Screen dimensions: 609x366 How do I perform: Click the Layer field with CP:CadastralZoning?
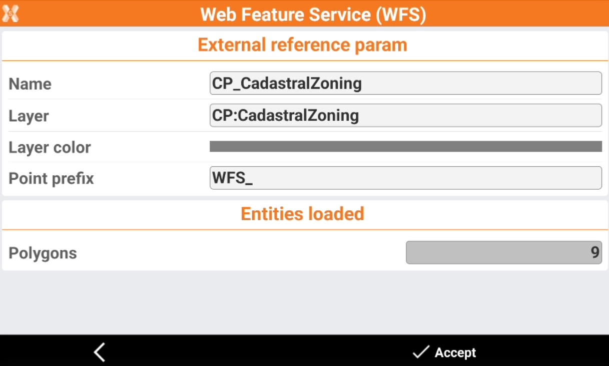coord(405,115)
